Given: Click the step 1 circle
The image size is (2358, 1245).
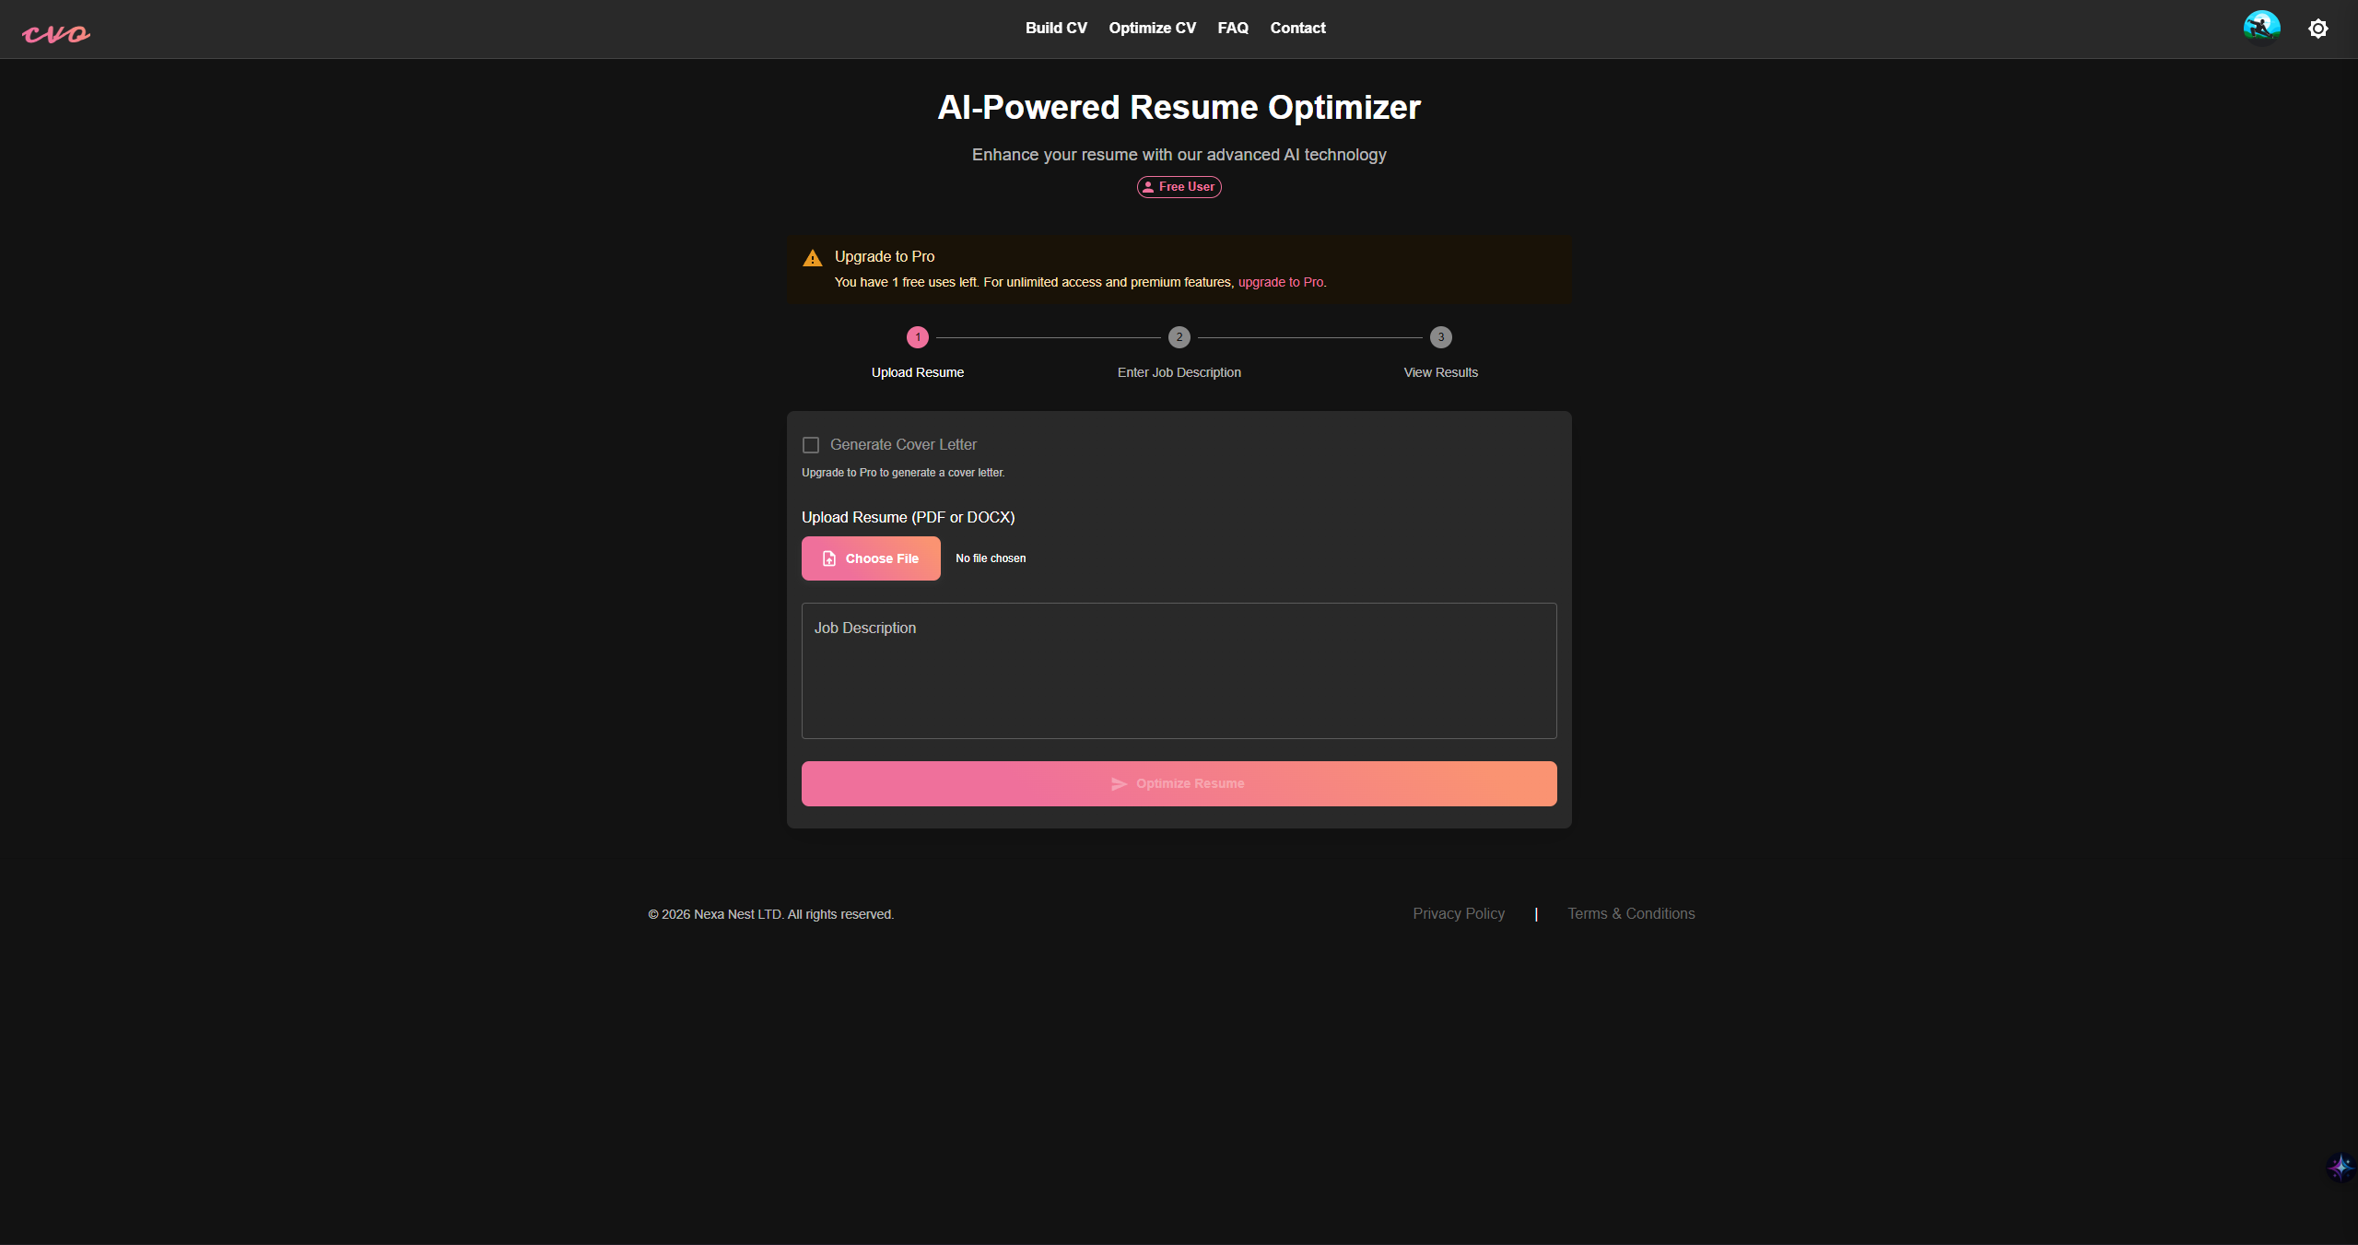Looking at the screenshot, I should pos(917,337).
